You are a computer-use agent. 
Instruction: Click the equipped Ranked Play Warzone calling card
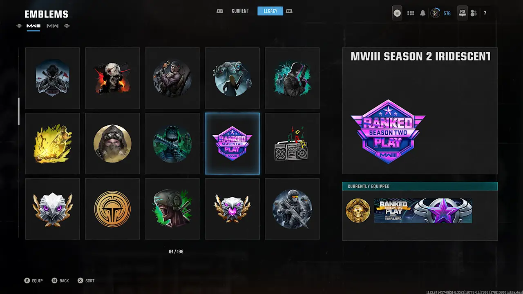(423, 211)
